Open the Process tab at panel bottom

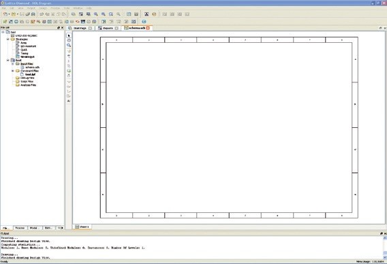pos(20,228)
